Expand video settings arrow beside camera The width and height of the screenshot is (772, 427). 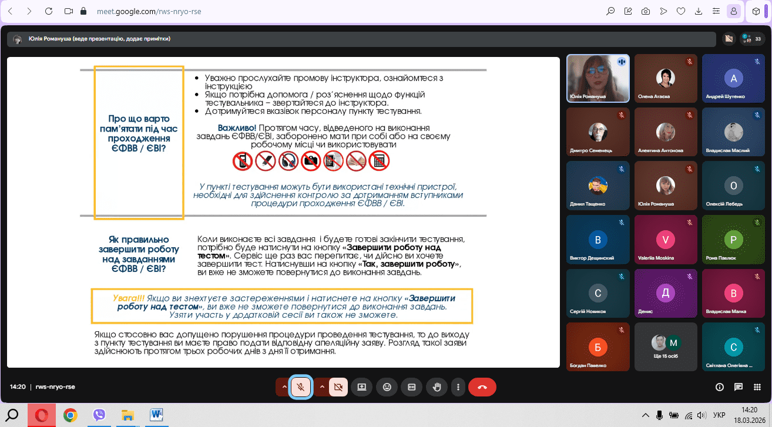coord(322,387)
